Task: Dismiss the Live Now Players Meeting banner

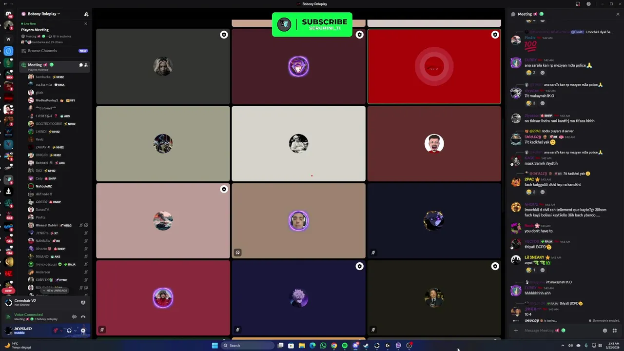Action: pyautogui.click(x=85, y=23)
